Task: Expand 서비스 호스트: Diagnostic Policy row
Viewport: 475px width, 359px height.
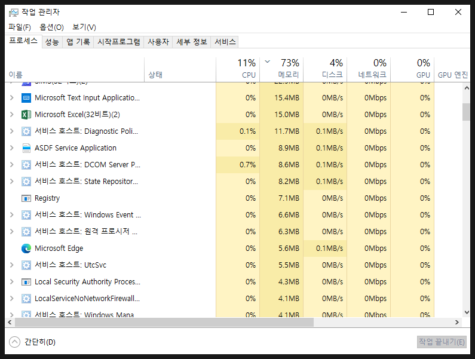Action: coord(12,131)
